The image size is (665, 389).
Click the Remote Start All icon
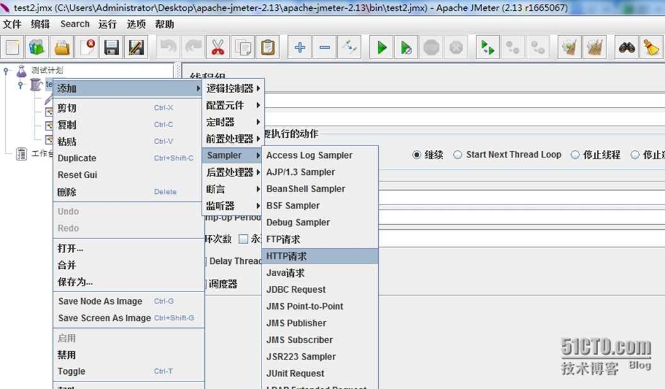click(488, 47)
